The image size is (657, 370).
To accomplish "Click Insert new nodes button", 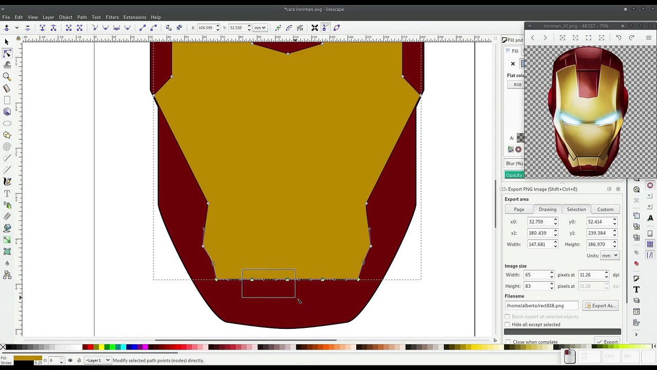I will coord(7,28).
